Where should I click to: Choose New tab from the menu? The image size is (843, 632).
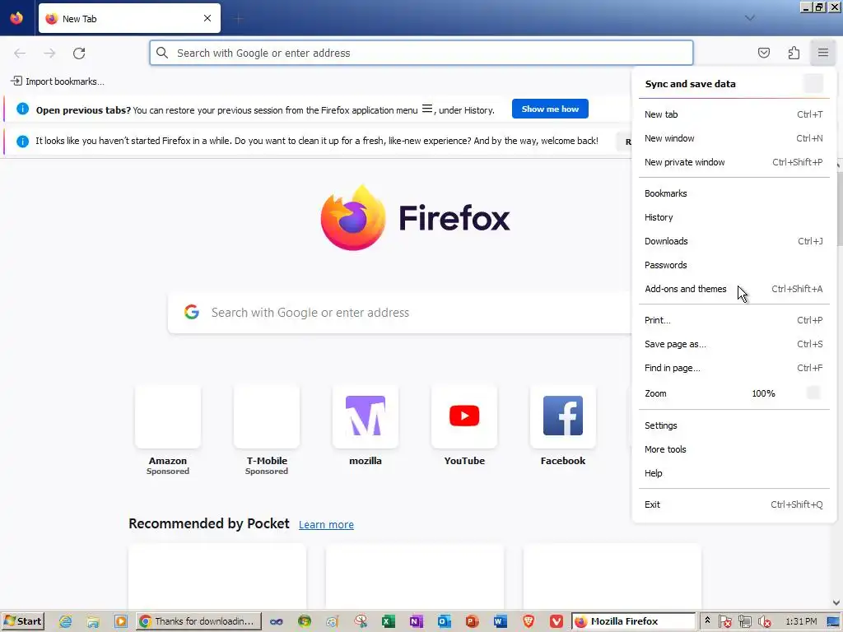[x=734, y=114]
